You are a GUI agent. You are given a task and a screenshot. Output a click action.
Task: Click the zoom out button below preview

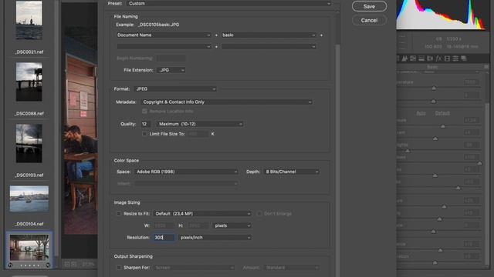click(x=67, y=265)
